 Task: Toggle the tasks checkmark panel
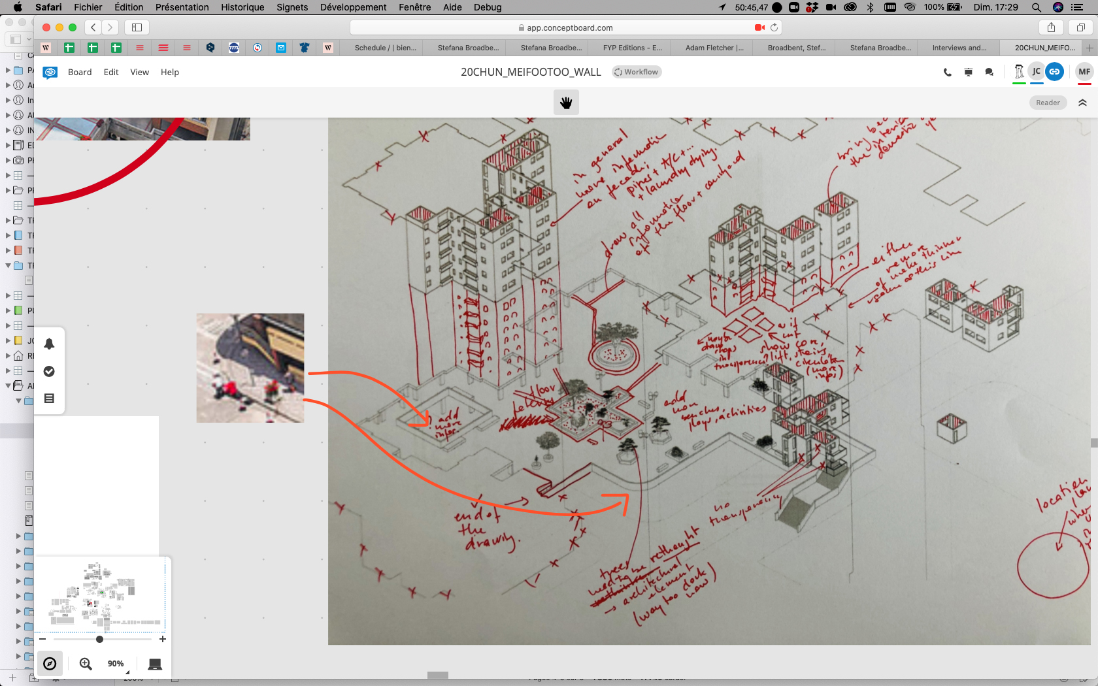(49, 370)
